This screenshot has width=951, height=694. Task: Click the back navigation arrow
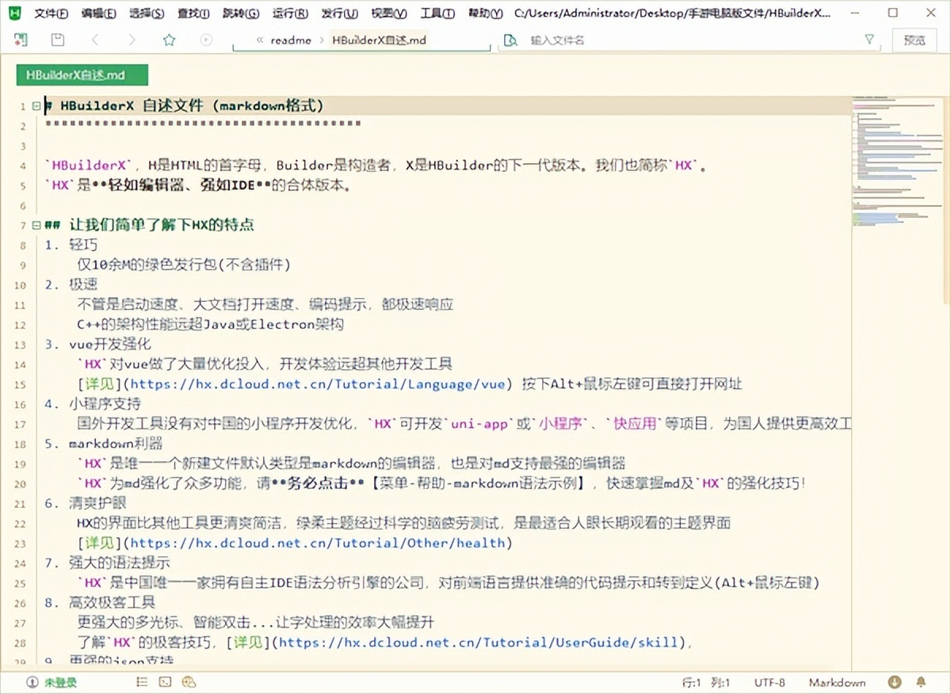(95, 40)
